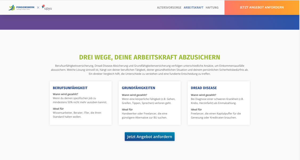The width and height of the screenshot is (300, 160).
Task: Click the purple gradient banner below the header
Action: coord(149,22)
